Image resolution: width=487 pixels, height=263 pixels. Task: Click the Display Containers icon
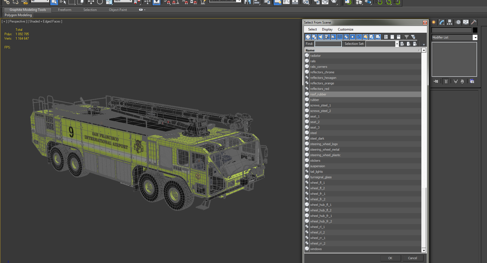tap(365, 37)
